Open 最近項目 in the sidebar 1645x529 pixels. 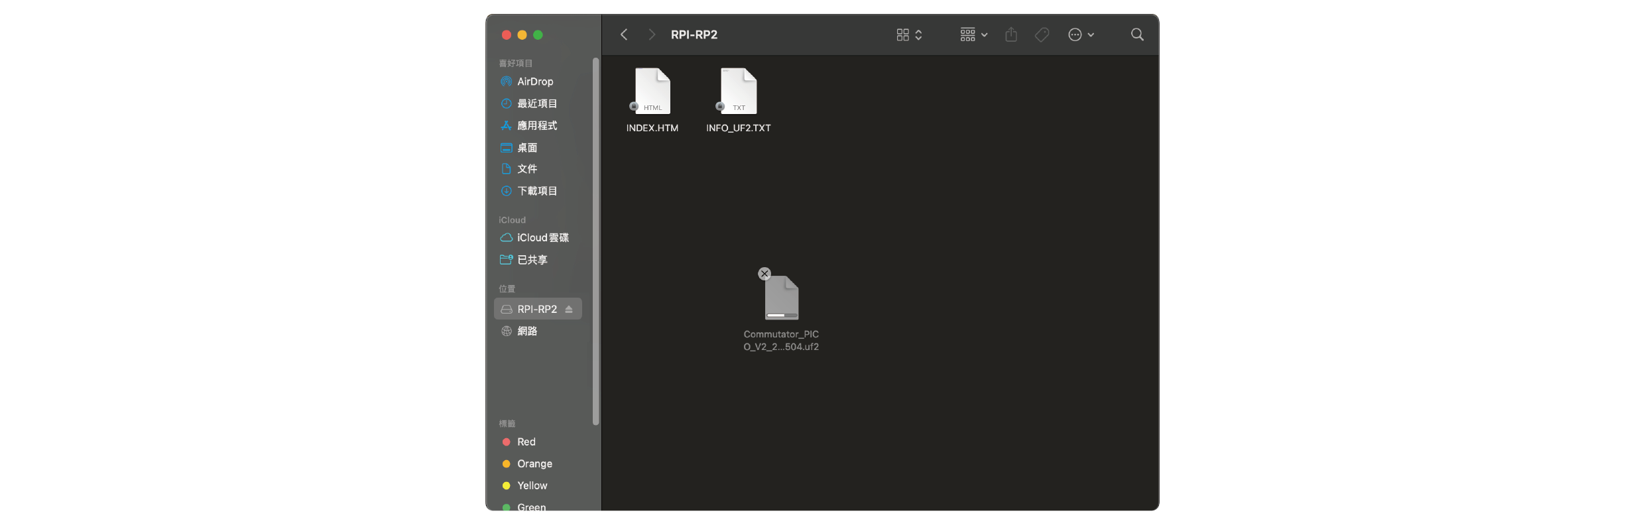click(x=538, y=103)
